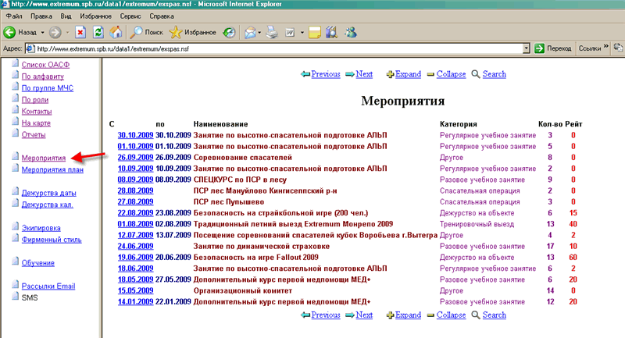The width and height of the screenshot is (625, 338).
Task: Open the По алфавиту link
Action: [43, 76]
